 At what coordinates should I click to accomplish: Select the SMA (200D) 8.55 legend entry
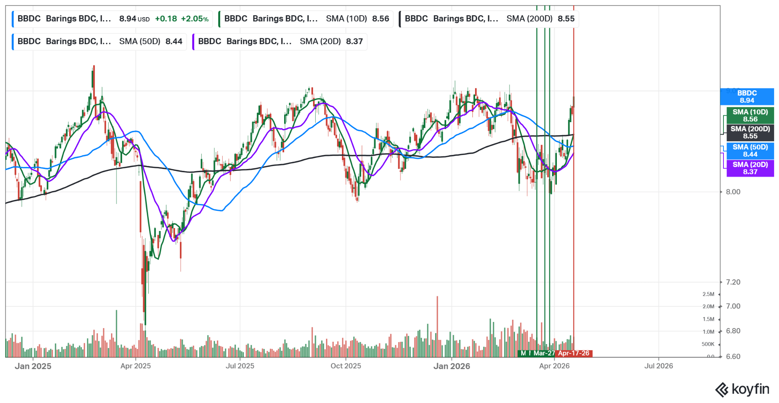click(489, 19)
